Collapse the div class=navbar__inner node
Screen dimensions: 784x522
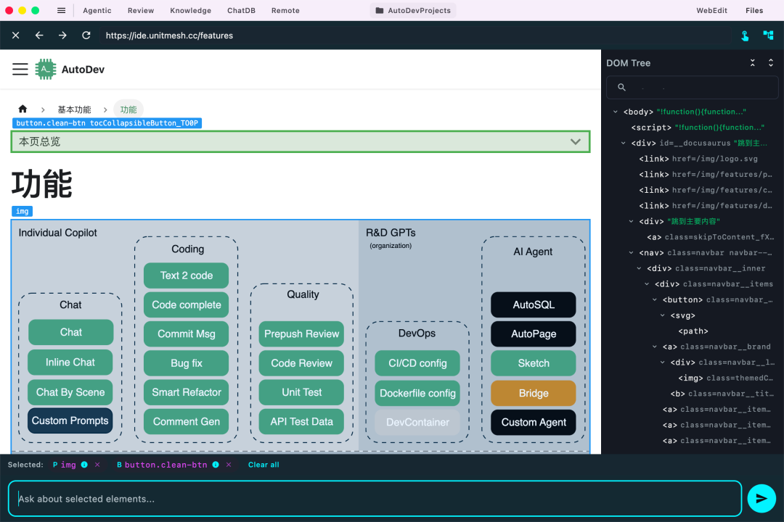639,268
